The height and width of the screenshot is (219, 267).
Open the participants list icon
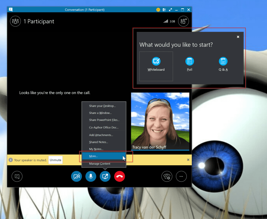click(15, 21)
